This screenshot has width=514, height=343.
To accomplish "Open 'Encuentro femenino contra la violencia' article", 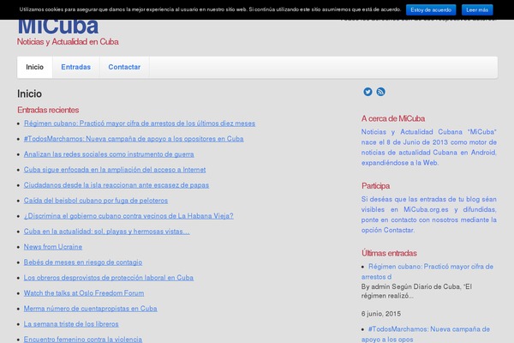I will point(83,339).
